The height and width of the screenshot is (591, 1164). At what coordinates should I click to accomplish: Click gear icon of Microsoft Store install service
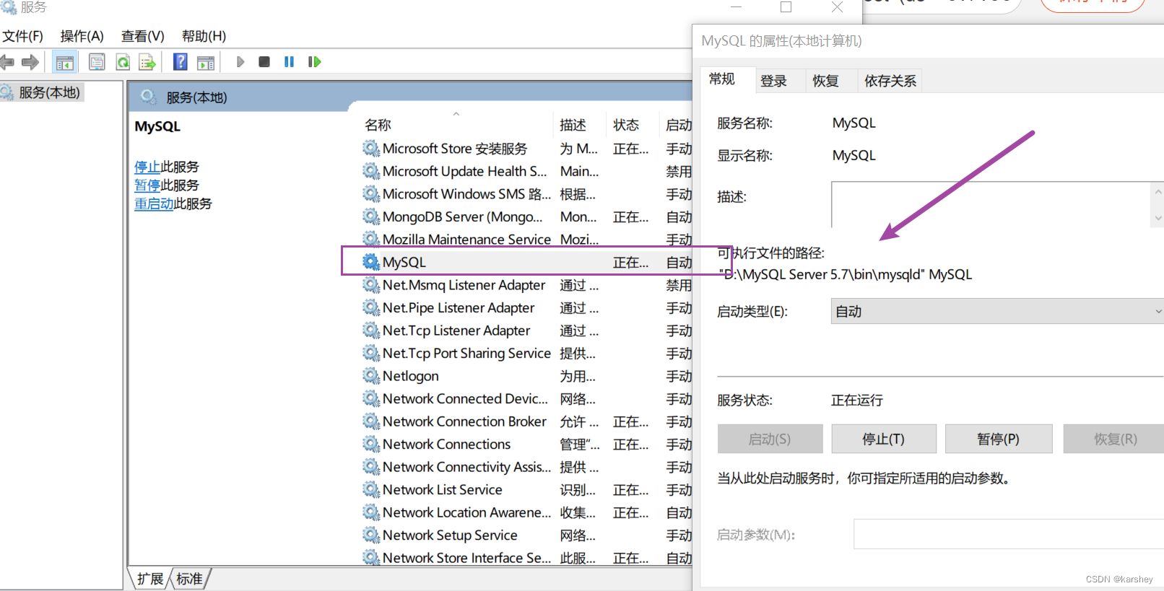[x=371, y=149]
